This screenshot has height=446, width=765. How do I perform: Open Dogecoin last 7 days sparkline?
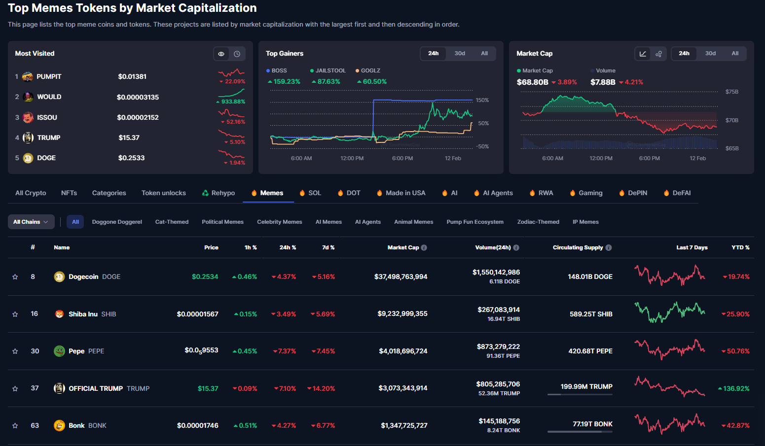pyautogui.click(x=670, y=275)
